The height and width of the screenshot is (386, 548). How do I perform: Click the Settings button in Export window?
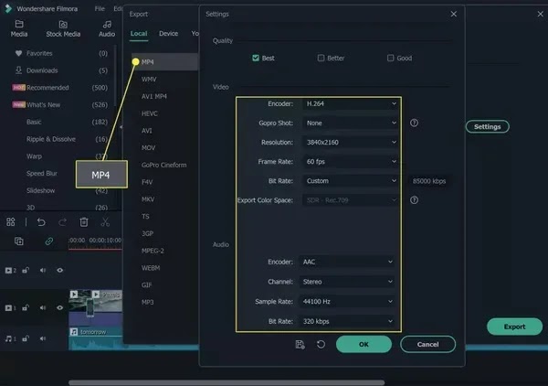pyautogui.click(x=487, y=126)
